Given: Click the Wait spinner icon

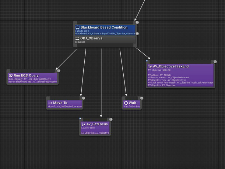Looking at the screenshot, I should [126, 103].
